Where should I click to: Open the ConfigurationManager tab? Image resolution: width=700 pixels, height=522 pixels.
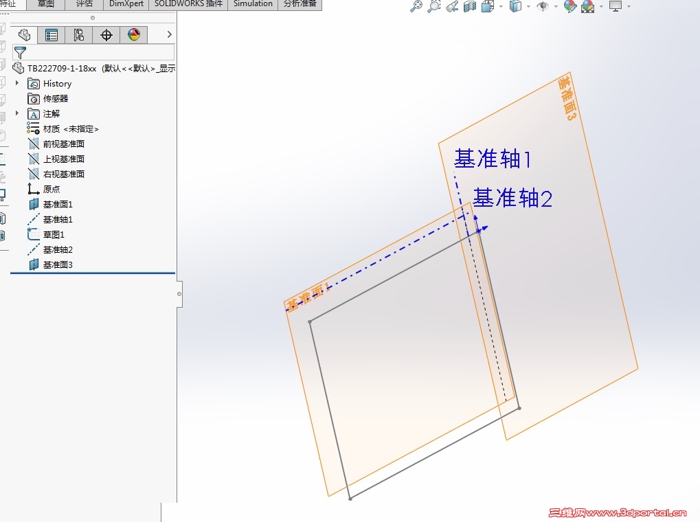click(x=78, y=35)
